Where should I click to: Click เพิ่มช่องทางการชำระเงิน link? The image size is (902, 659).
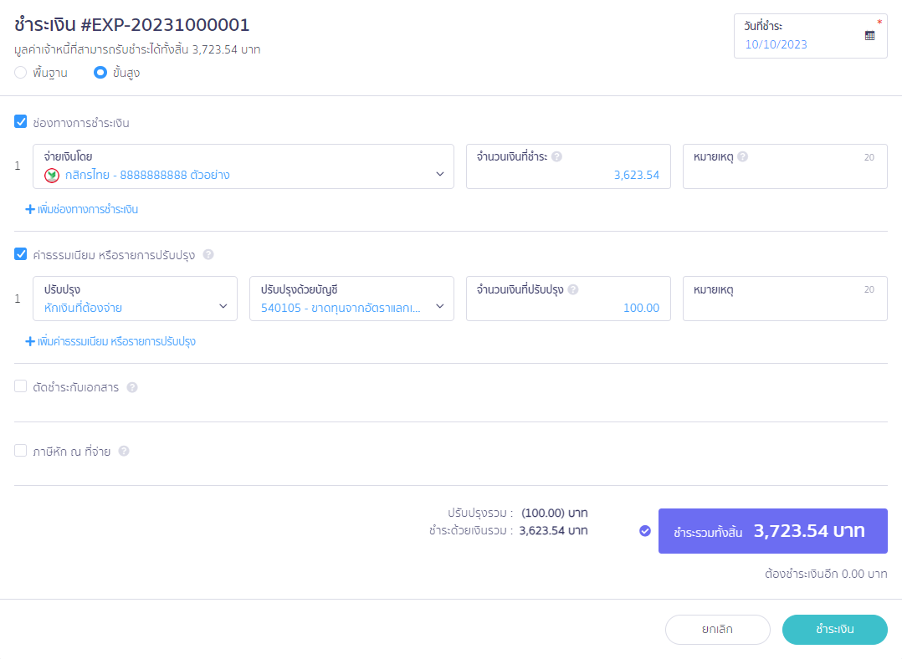pyautogui.click(x=82, y=209)
